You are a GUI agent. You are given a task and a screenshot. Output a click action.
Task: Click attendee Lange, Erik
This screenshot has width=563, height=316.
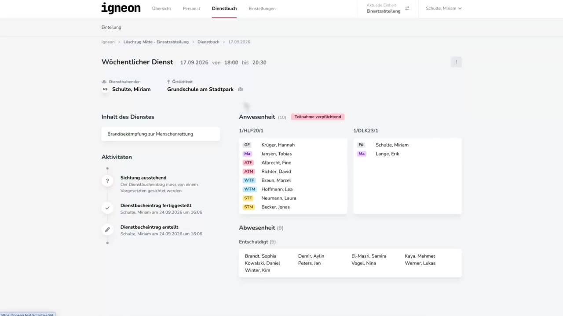click(x=388, y=154)
